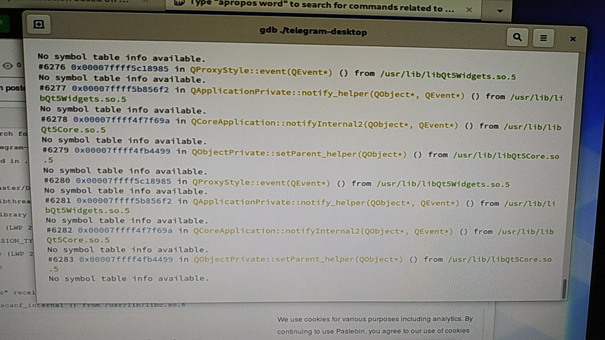Click the last 'No symbol table info available.' line

(x=129, y=279)
